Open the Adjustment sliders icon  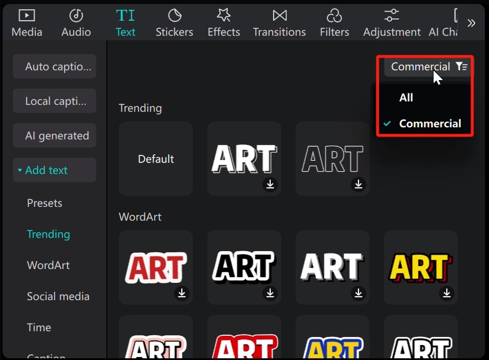click(x=391, y=16)
